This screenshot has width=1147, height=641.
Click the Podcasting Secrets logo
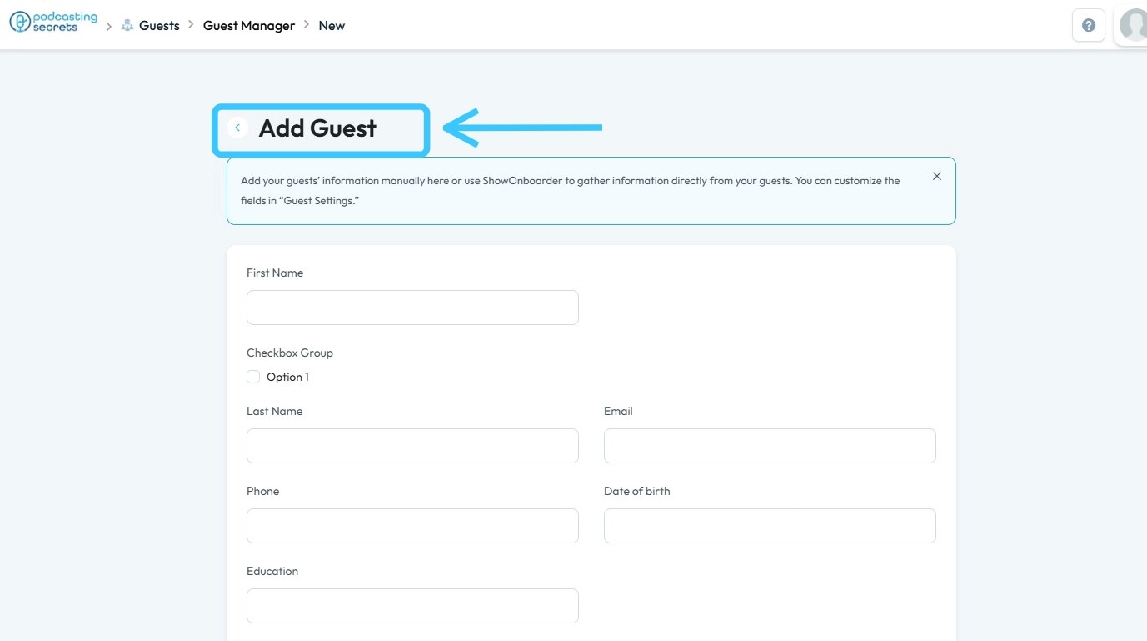[53, 23]
